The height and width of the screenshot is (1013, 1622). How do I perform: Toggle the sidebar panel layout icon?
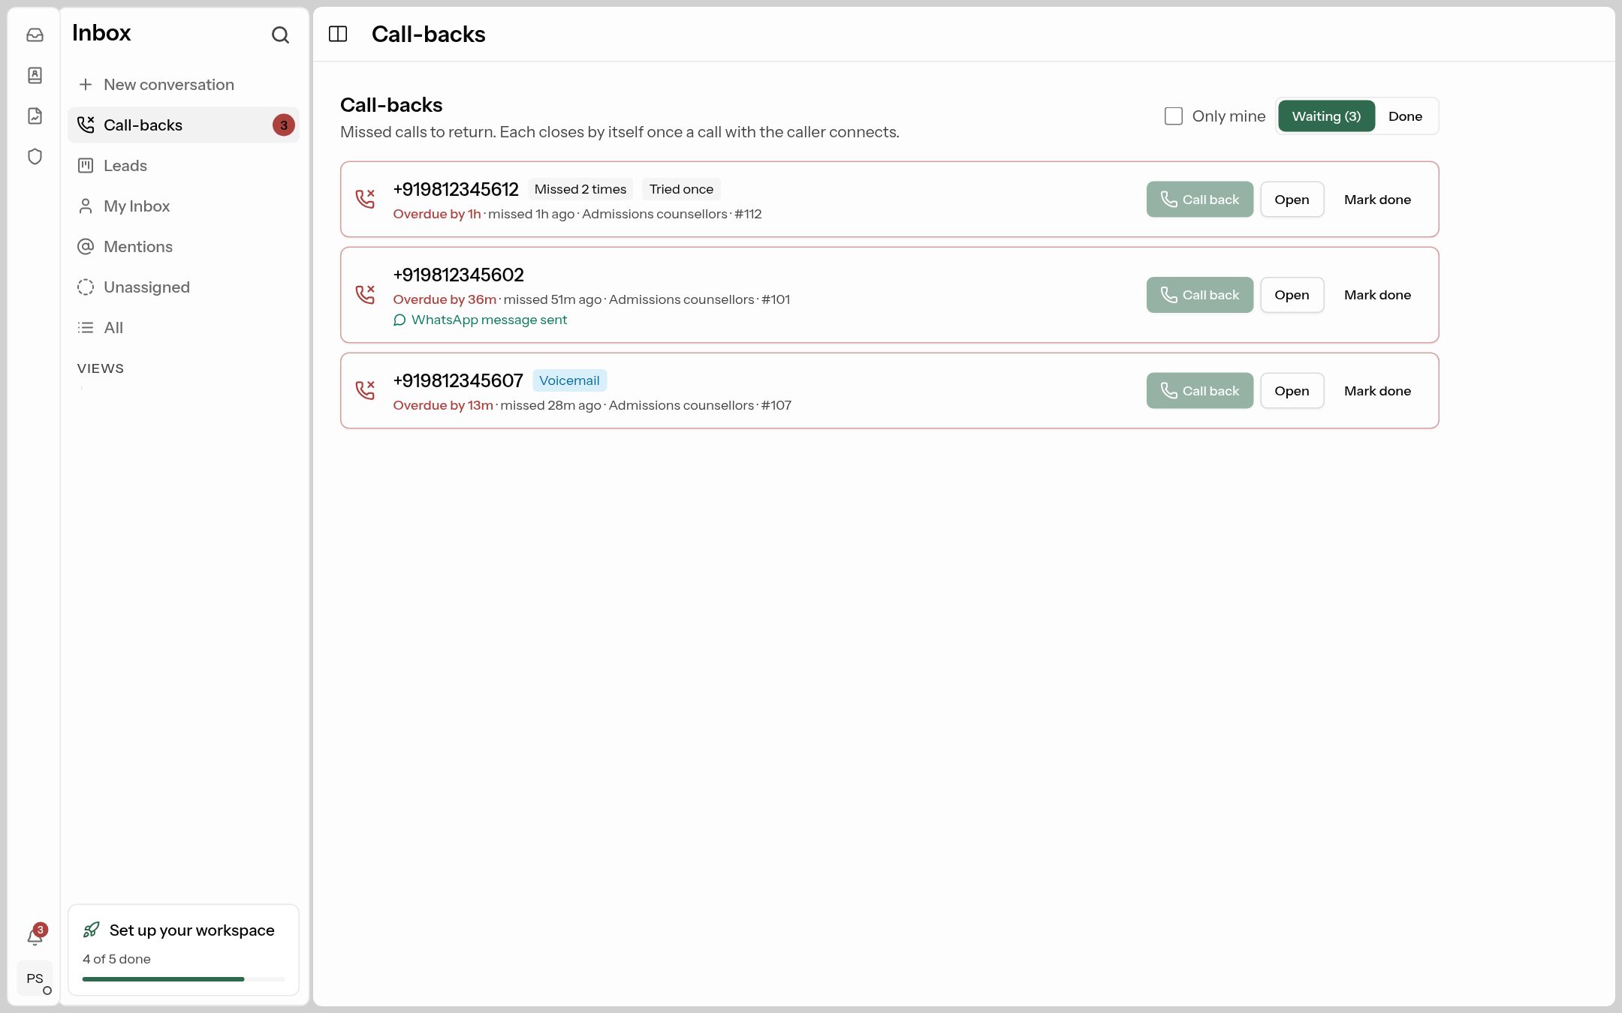point(338,34)
